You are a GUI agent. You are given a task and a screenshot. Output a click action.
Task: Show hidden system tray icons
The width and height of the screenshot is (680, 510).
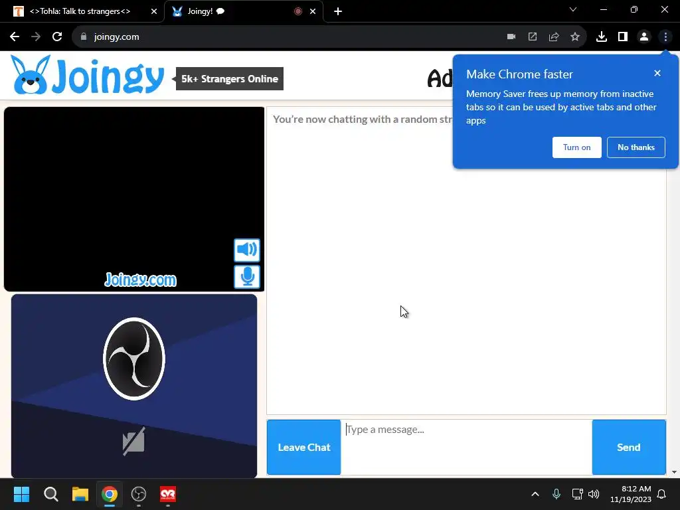tap(535, 494)
